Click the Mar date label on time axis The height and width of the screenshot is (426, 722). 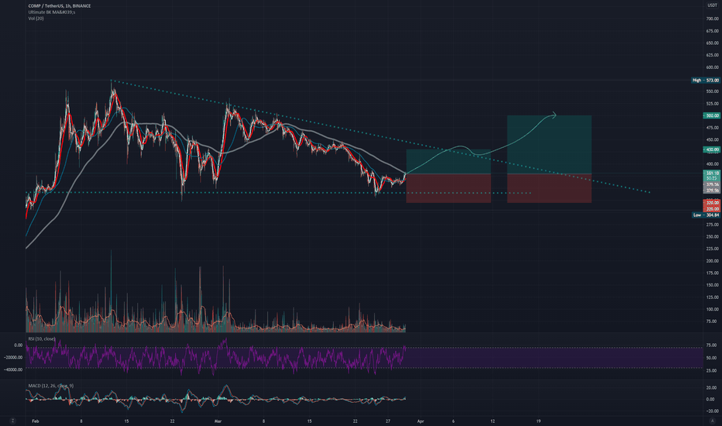pos(218,421)
